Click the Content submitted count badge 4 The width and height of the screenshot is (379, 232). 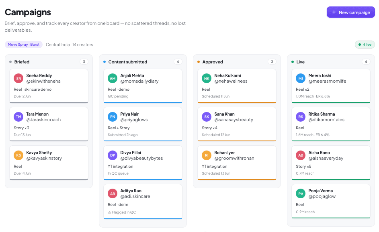pyautogui.click(x=178, y=62)
